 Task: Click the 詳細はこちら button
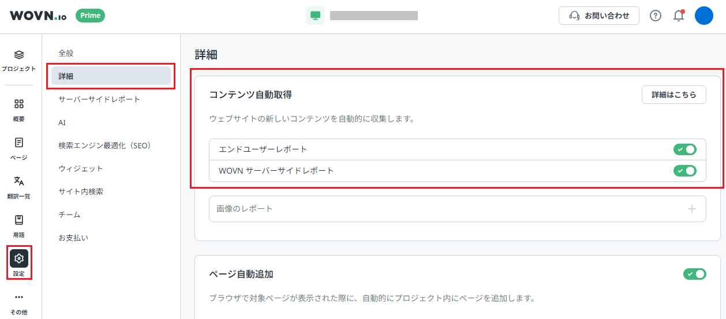point(673,95)
